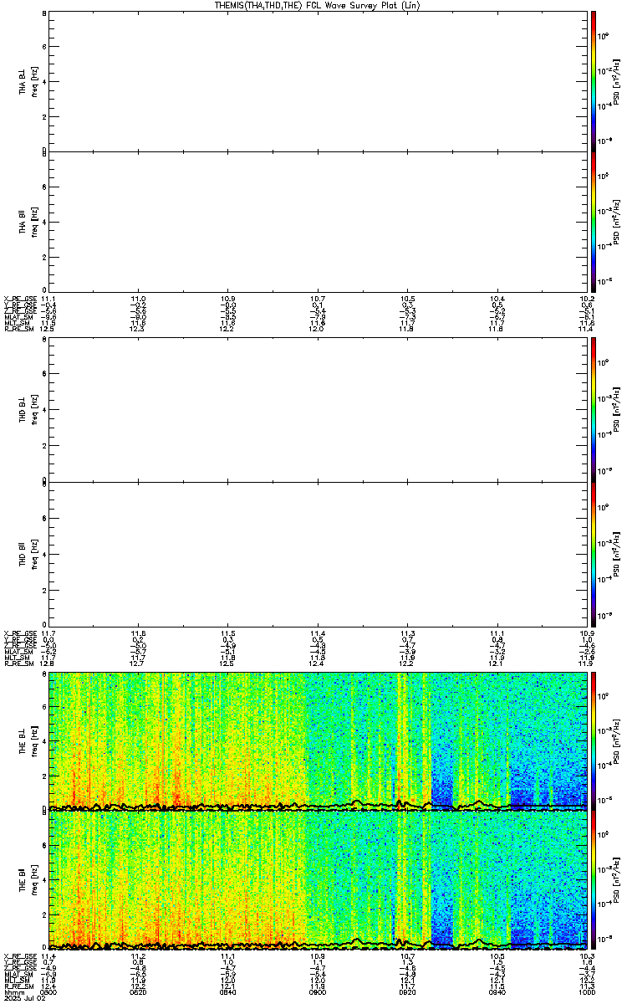Click the PSD [nT²/Hz] label of THD B-perpendicular
The height and width of the screenshot is (1004, 627).
pyautogui.click(x=617, y=410)
